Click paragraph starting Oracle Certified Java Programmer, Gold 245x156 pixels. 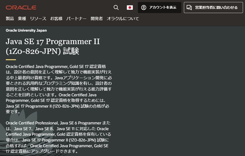tap(59, 89)
